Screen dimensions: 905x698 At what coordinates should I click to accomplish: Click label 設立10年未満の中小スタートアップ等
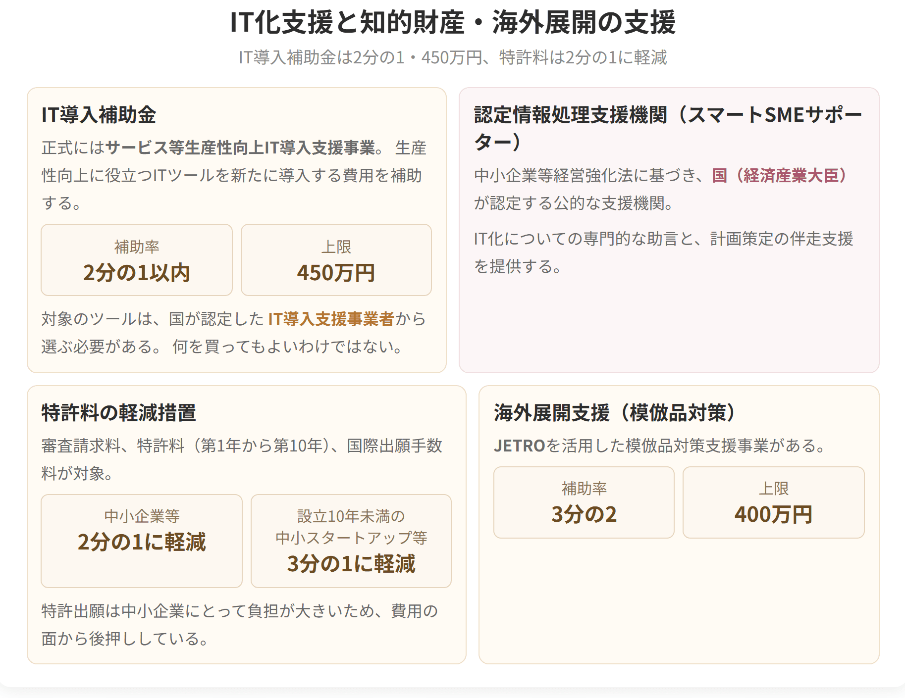tap(351, 527)
